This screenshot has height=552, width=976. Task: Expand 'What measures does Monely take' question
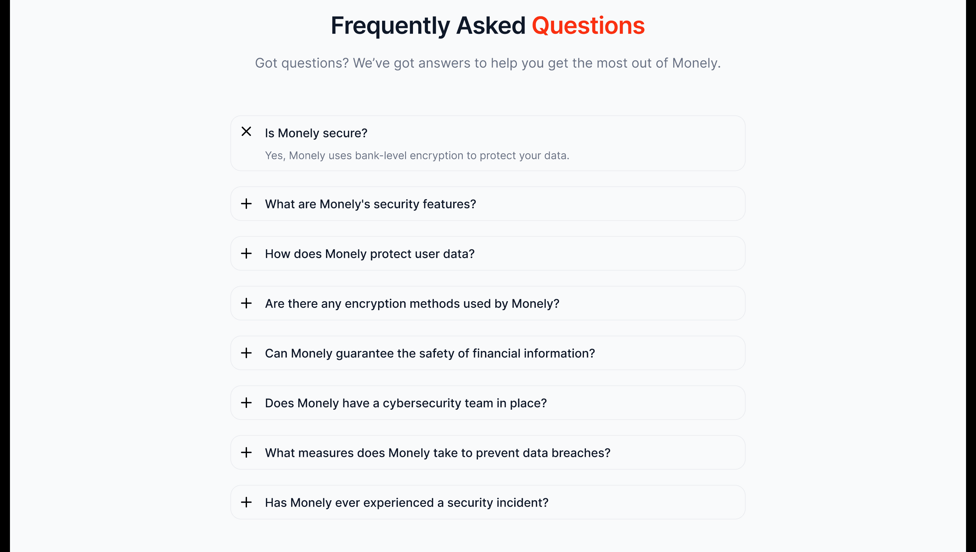(437, 453)
